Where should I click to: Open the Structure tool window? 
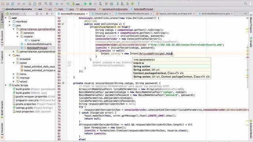(x=2, y=39)
